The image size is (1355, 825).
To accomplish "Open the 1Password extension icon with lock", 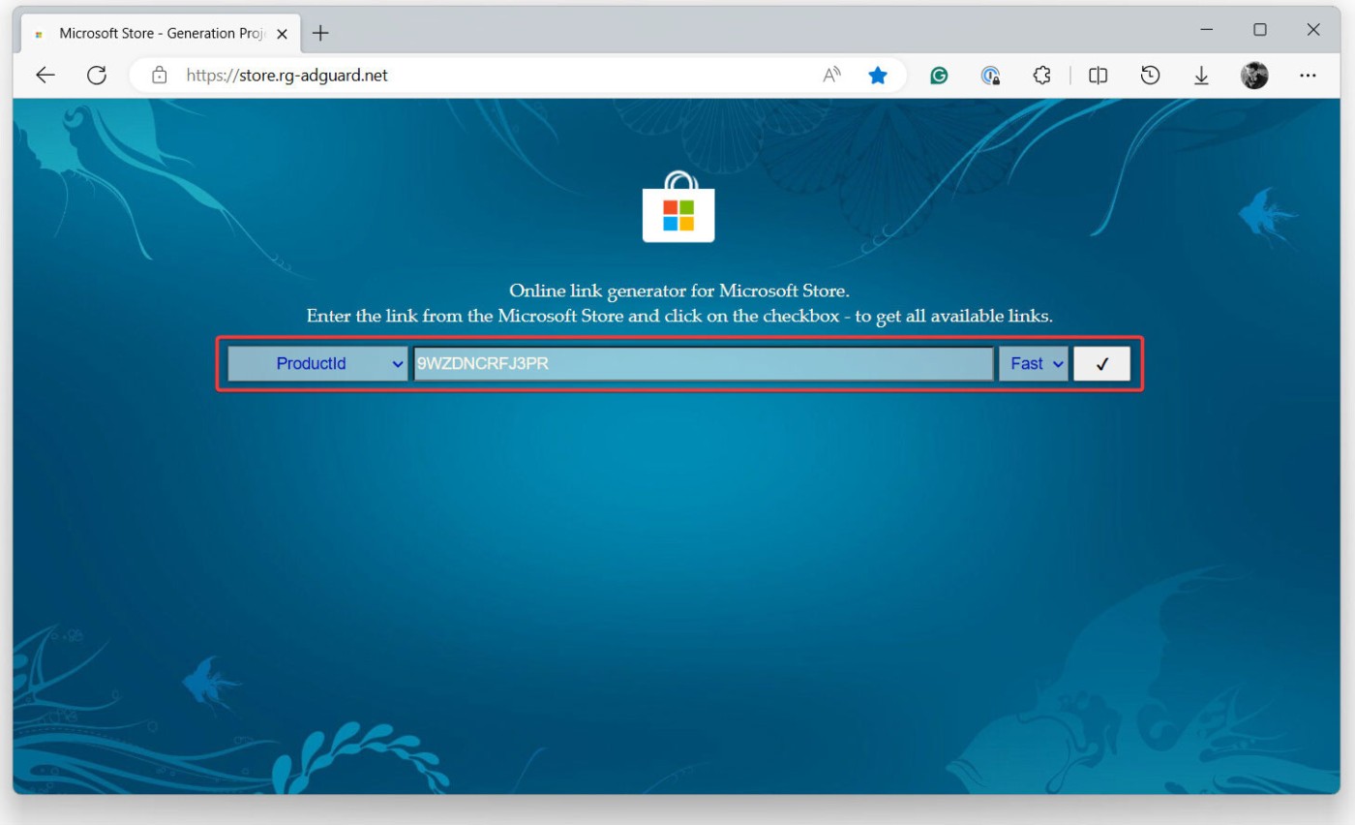I will coord(990,76).
